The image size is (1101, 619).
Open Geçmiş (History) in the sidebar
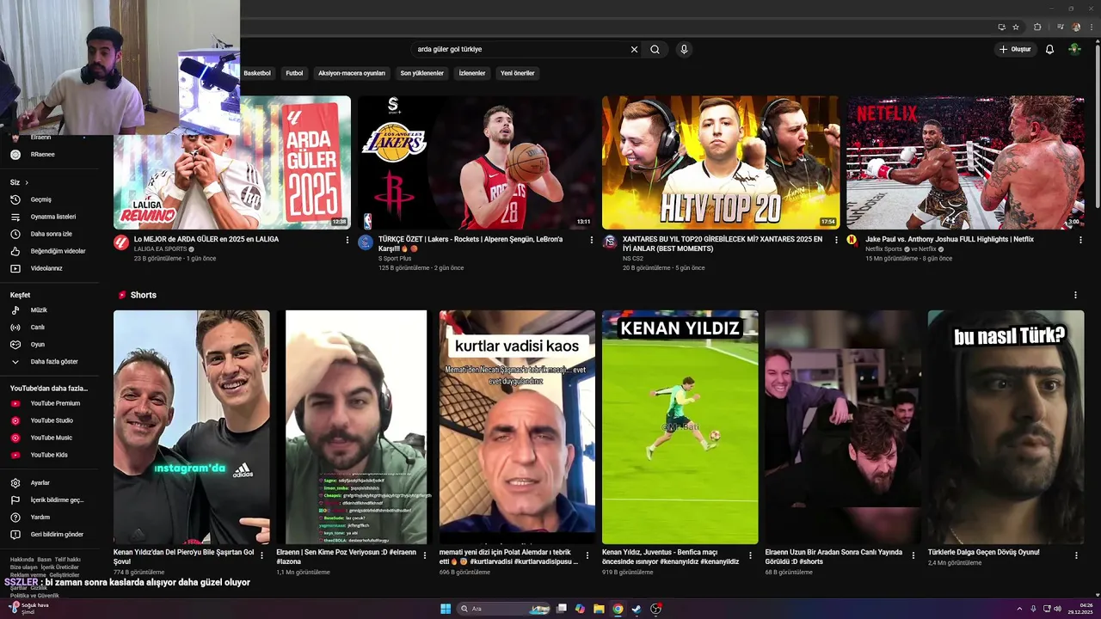click(x=52, y=199)
